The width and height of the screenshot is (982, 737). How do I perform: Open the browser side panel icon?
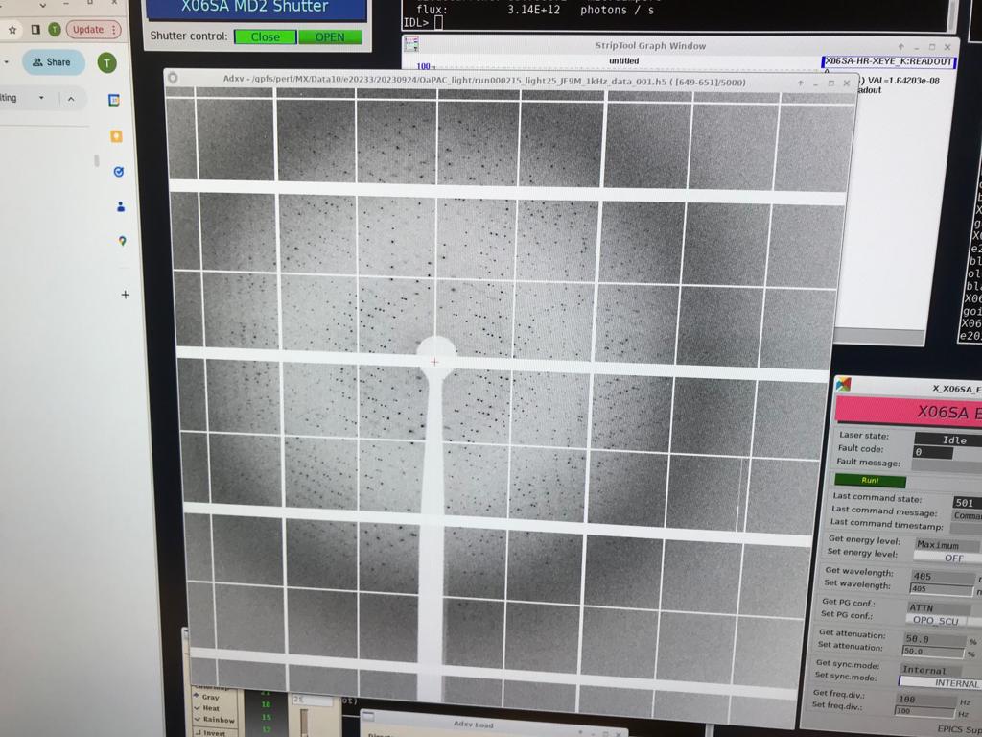pos(35,30)
